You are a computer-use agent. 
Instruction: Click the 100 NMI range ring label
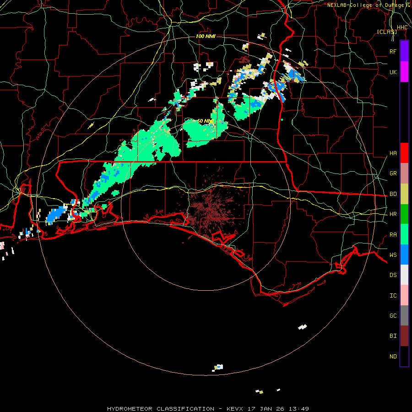point(206,36)
